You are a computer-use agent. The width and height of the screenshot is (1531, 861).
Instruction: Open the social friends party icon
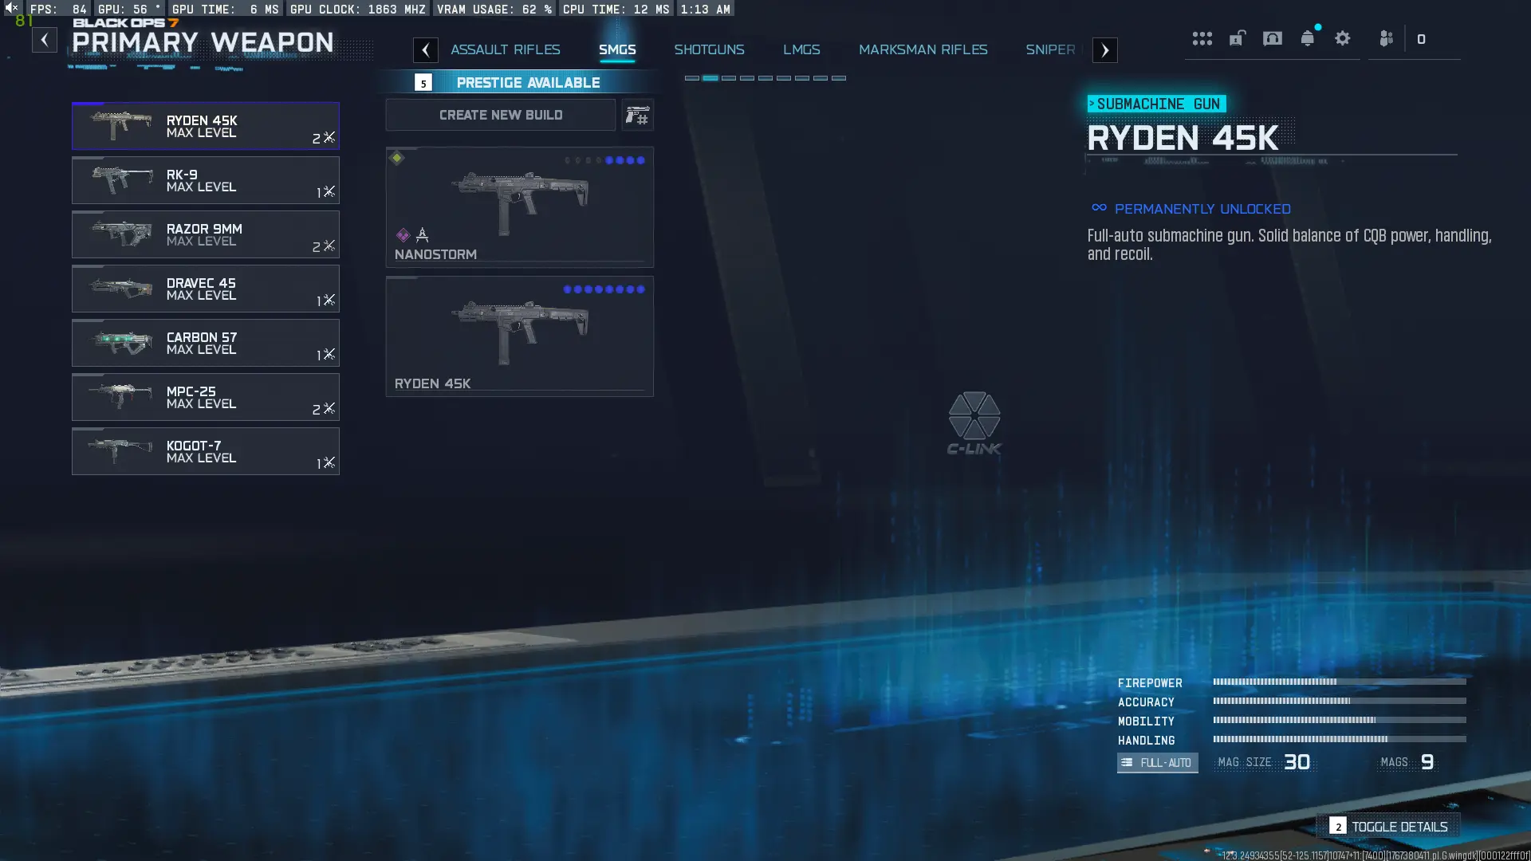tap(1386, 38)
